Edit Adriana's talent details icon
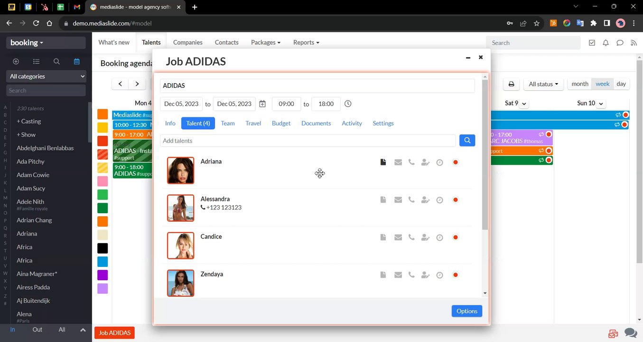 point(426,162)
